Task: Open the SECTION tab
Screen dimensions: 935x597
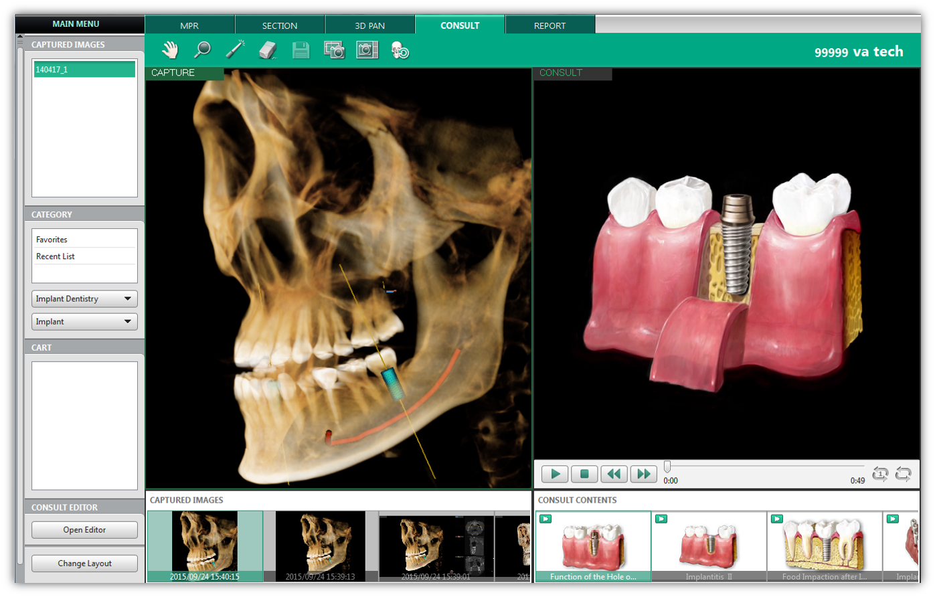Action: [x=280, y=25]
